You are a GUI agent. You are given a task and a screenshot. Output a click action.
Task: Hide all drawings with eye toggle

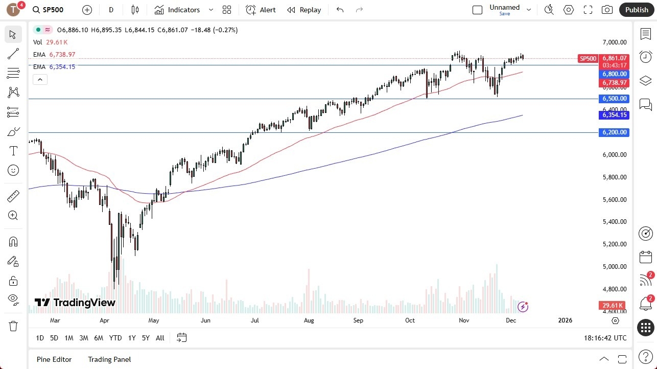pos(13,299)
